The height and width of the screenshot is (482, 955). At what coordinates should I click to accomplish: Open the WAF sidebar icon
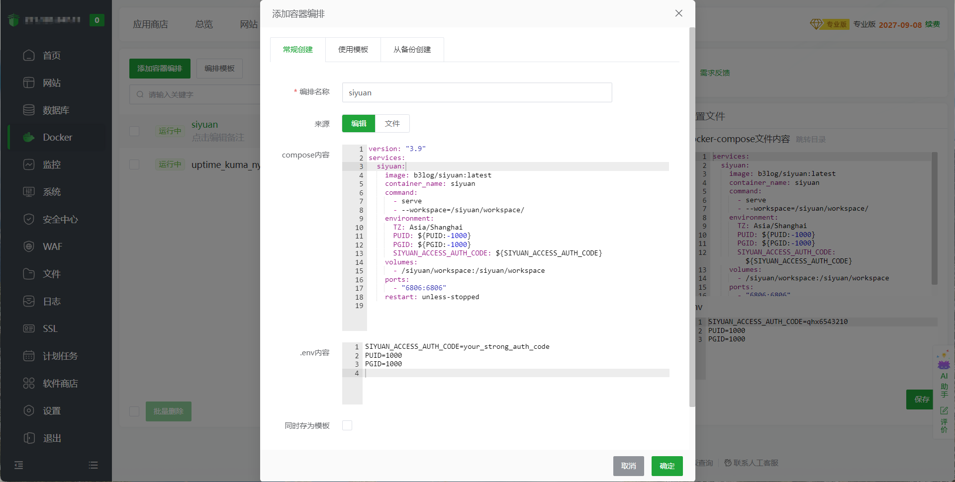[x=29, y=246]
